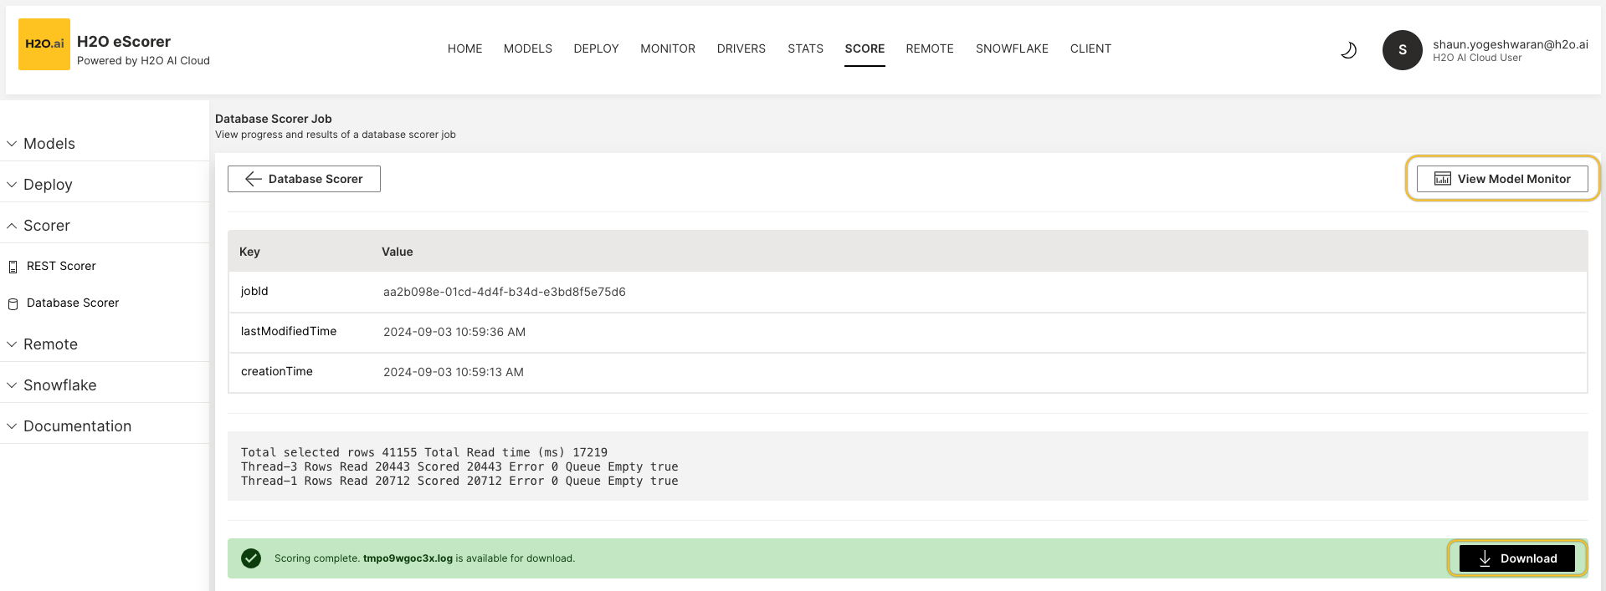1606x591 pixels.
Task: Open the SNOWFLAKE tab in top navigation
Action: 1011,48
